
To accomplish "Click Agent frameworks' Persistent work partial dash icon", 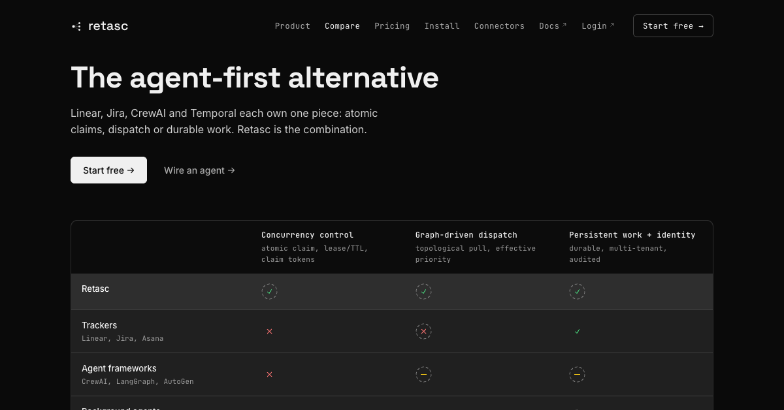I will click(577, 375).
